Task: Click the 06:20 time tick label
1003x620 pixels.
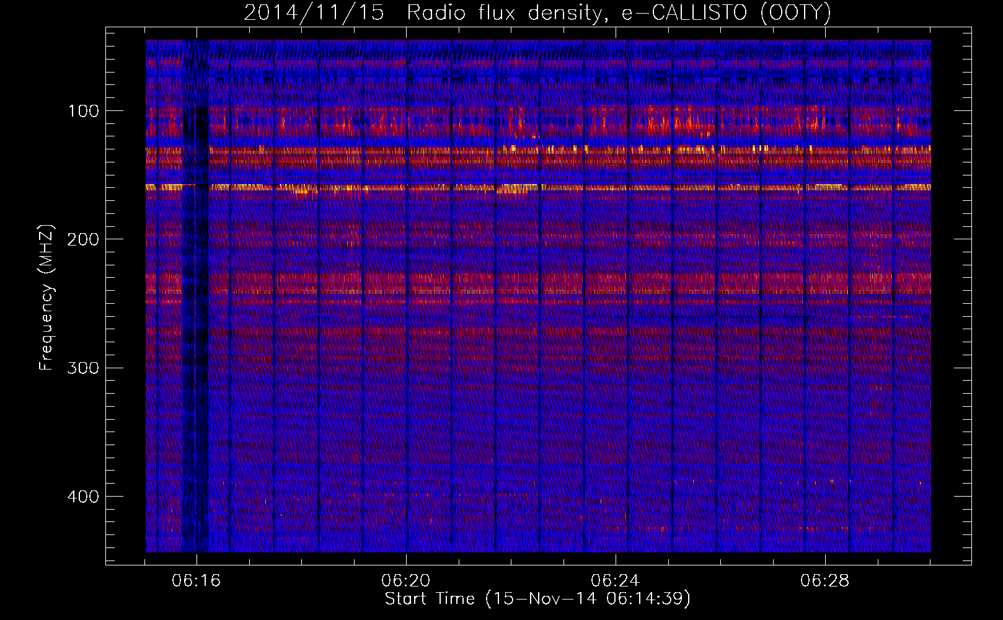Action: tap(406, 581)
